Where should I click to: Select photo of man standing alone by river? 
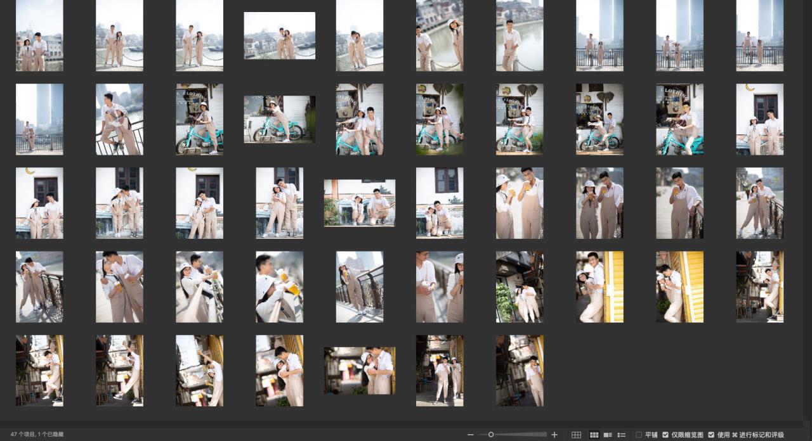click(x=520, y=35)
